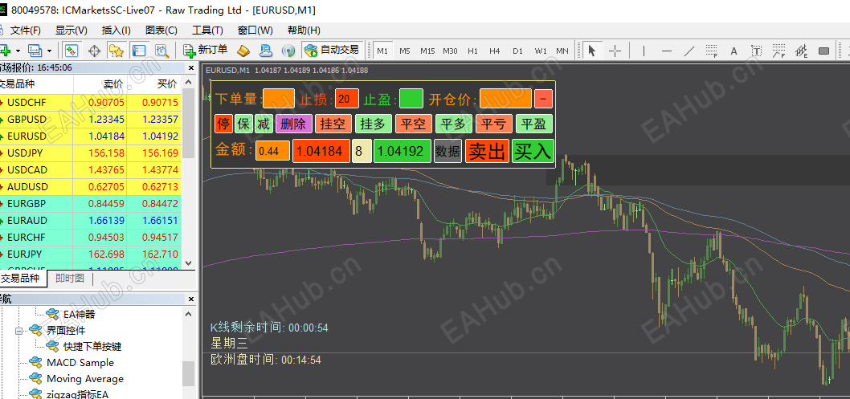850x399 pixels.
Task: Toggle the Data Window crosshair-circle icon
Action: pyautogui.click(x=94, y=51)
